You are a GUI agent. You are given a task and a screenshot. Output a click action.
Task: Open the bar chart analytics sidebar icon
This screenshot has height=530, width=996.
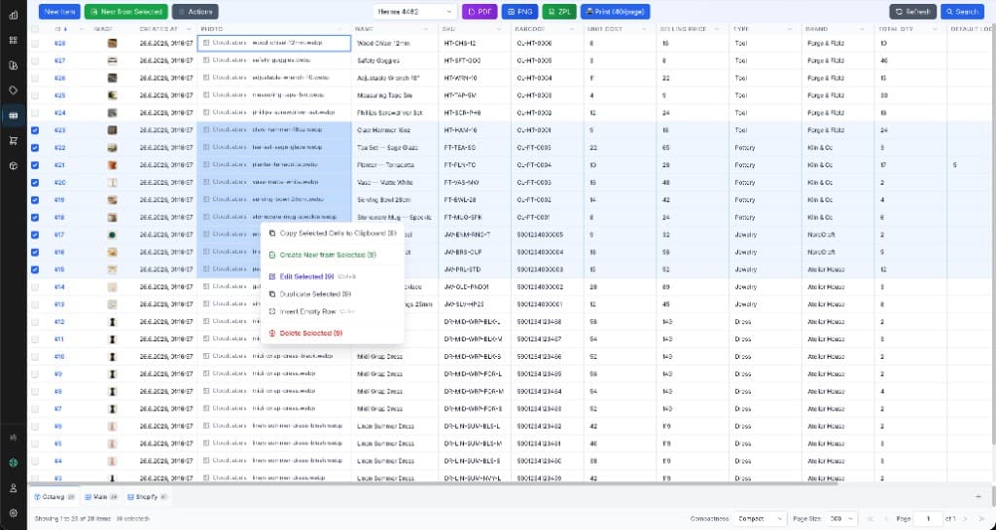[x=14, y=16]
